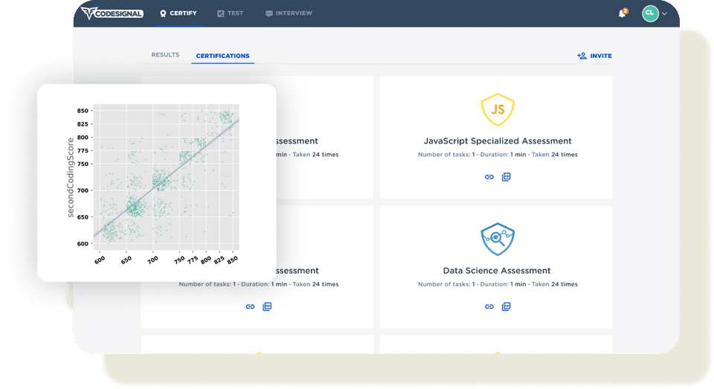Screen dimensions: 714x389
Task: Expand the account dropdown chevron
Action: [x=664, y=13]
